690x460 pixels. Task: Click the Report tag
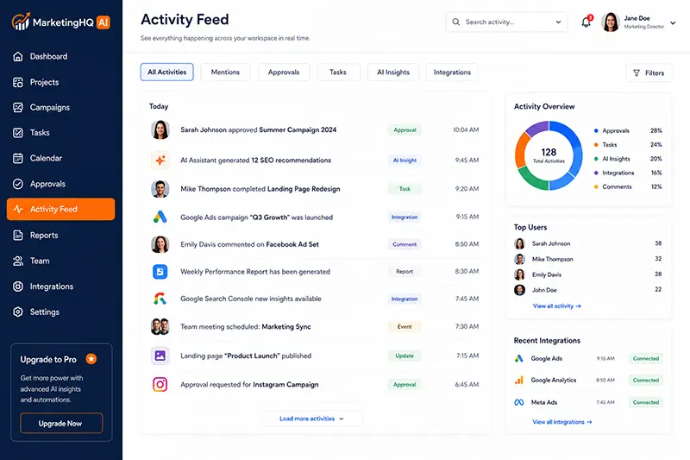pos(405,272)
